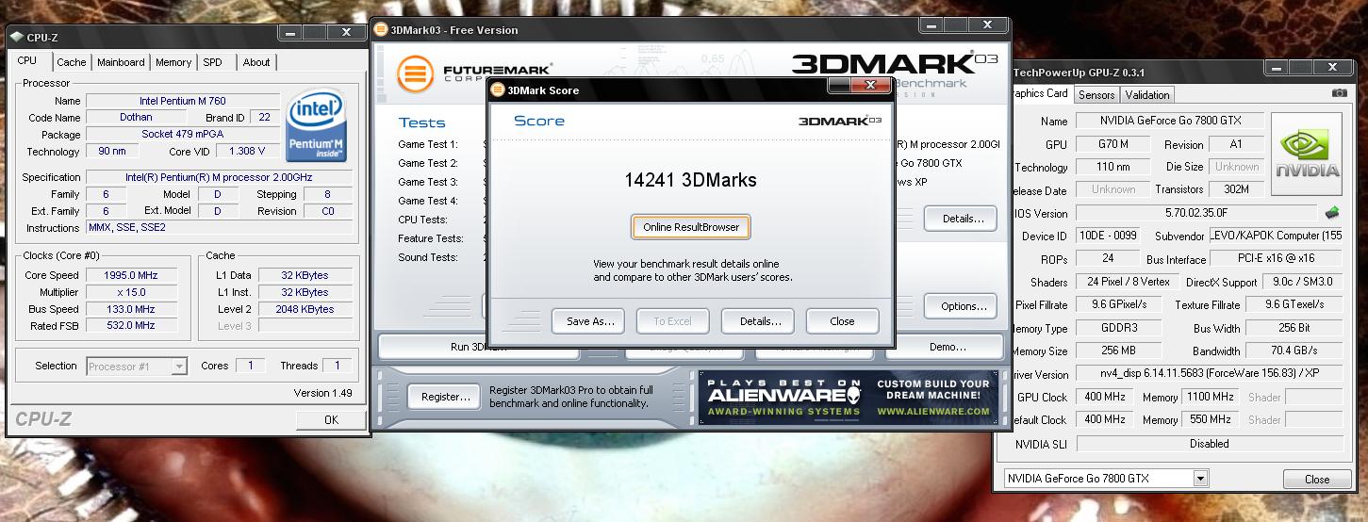
Task: Select the SPD tab in CPU-Z
Action: [213, 62]
